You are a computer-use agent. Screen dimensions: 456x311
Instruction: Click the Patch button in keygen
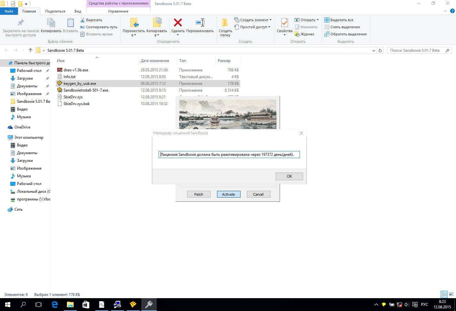[x=199, y=194]
